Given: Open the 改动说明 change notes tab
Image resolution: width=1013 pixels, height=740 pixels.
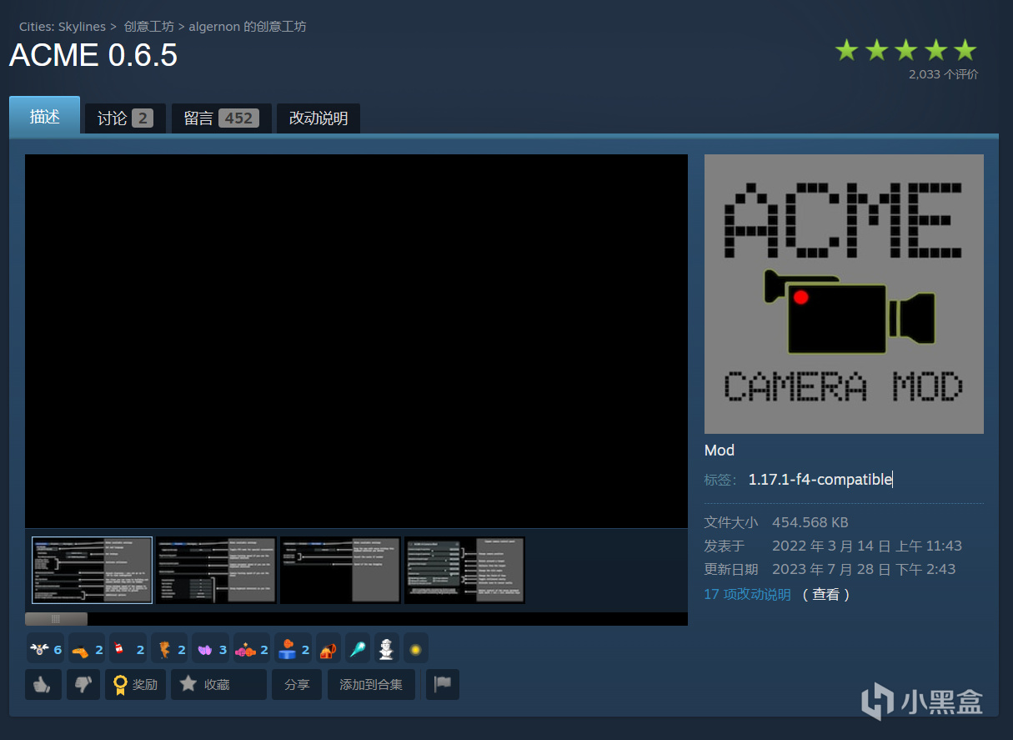Looking at the screenshot, I should point(318,118).
